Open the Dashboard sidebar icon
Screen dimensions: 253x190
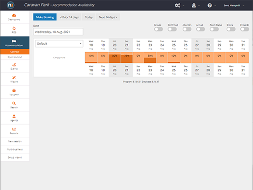point(14,16)
